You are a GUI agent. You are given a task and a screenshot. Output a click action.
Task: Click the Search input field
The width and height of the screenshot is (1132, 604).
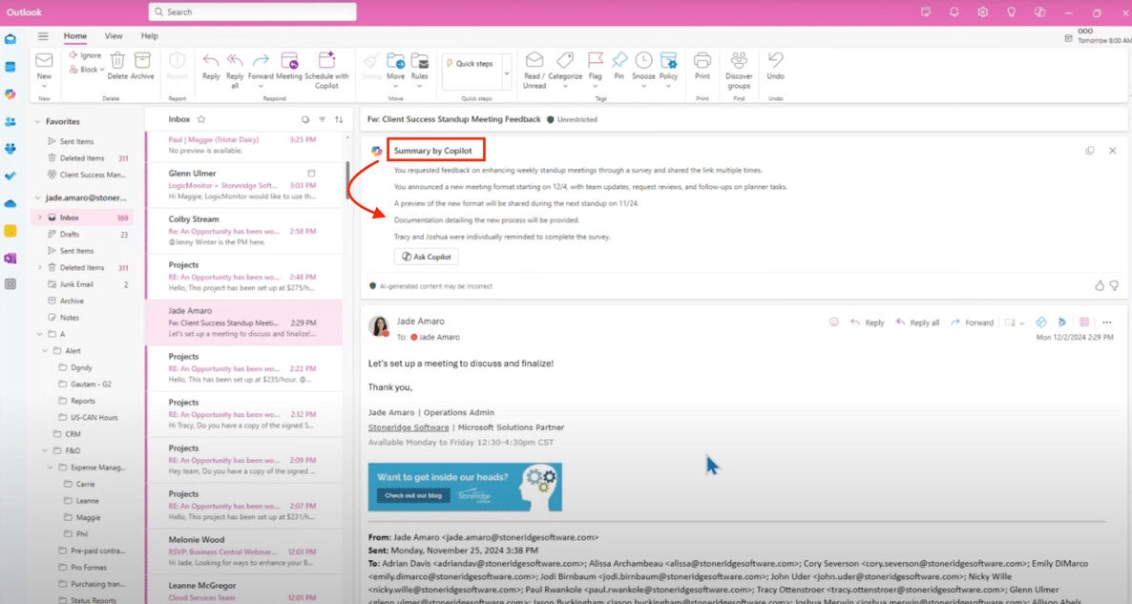tap(253, 12)
